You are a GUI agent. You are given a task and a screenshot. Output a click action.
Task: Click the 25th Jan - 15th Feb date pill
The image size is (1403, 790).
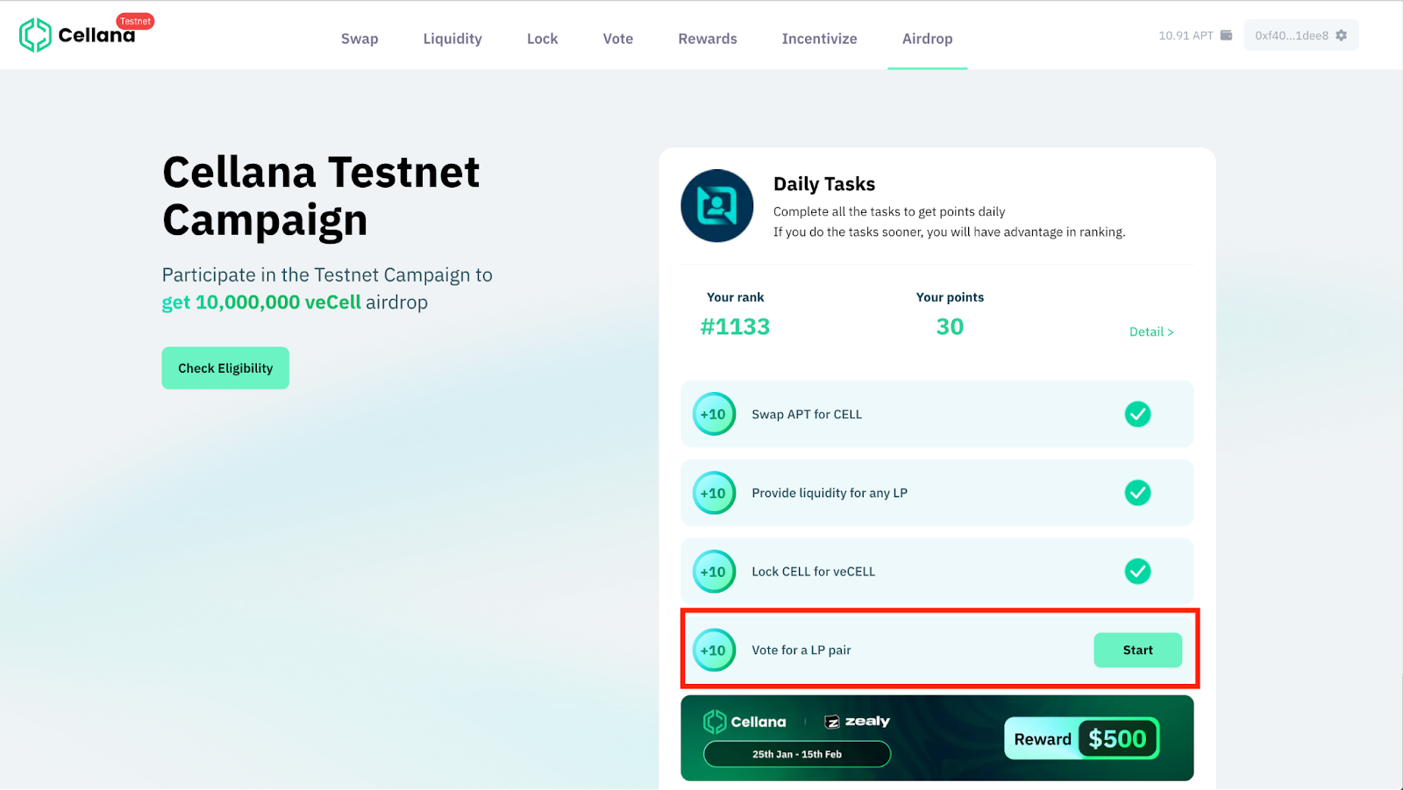796,754
